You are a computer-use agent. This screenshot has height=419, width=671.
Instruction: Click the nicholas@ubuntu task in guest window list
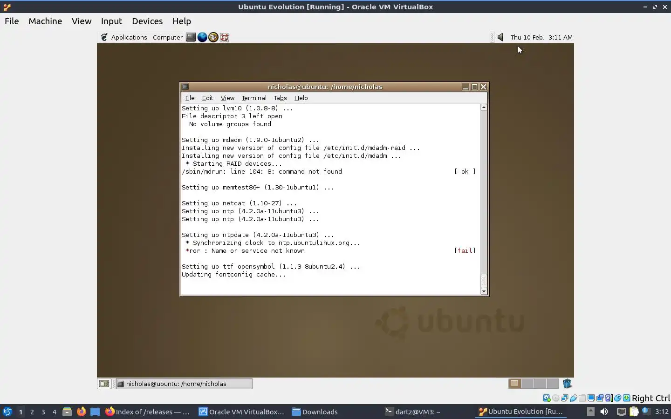coord(184,384)
